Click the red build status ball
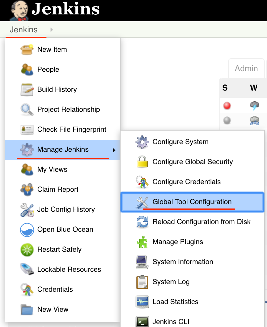 coord(226,106)
